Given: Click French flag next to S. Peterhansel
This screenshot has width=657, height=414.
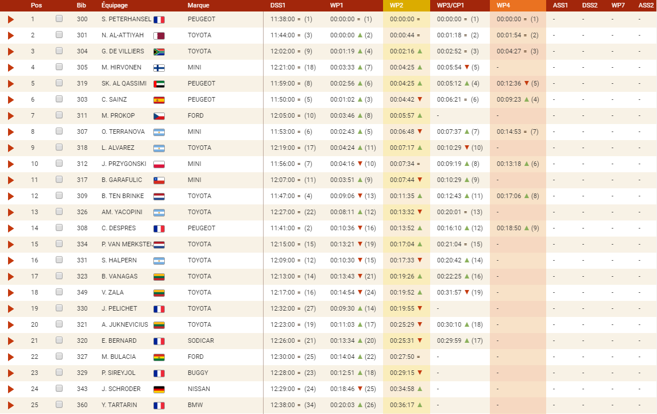Looking at the screenshot, I should point(159,20).
